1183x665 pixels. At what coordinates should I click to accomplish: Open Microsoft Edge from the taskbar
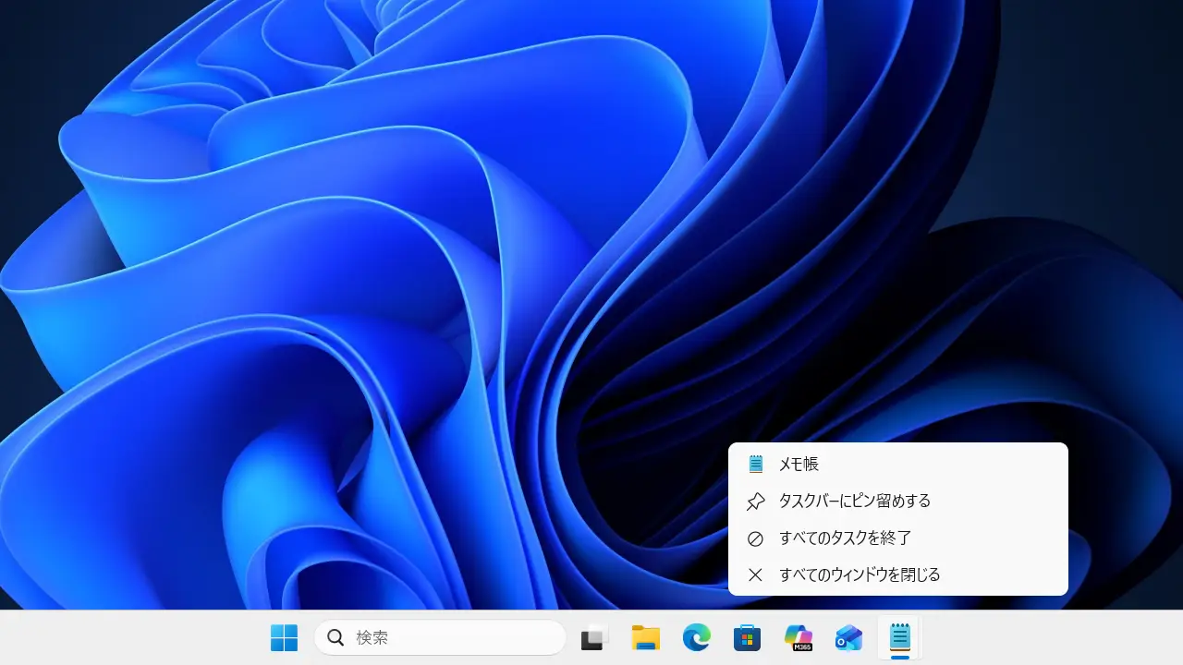tap(696, 637)
